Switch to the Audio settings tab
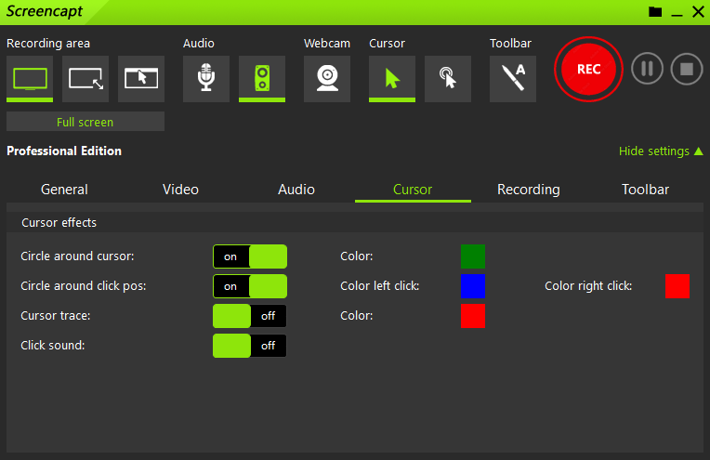This screenshot has height=460, width=710. coord(296,190)
